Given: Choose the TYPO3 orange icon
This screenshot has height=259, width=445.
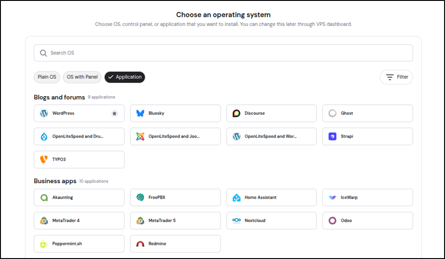Looking at the screenshot, I should (44, 160).
